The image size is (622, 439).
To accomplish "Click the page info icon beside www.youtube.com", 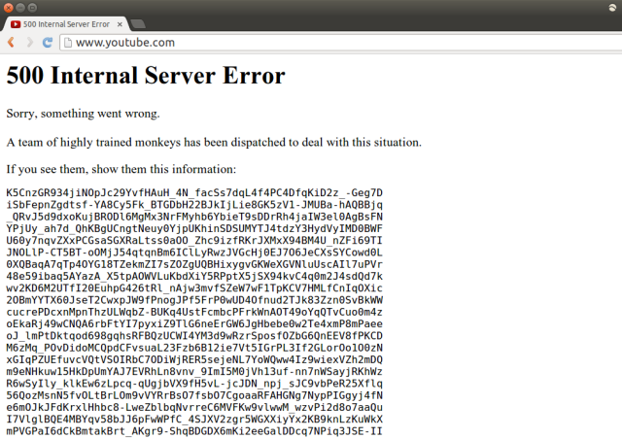I will pos(68,43).
